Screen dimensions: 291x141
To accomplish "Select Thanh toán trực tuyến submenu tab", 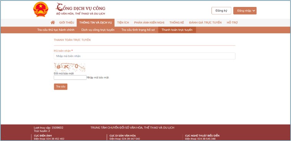I will pos(177,30).
